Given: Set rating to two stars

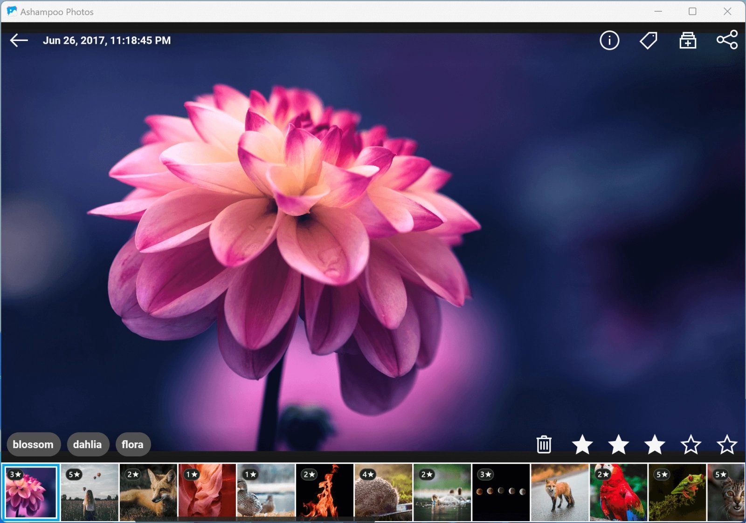Looking at the screenshot, I should point(619,444).
